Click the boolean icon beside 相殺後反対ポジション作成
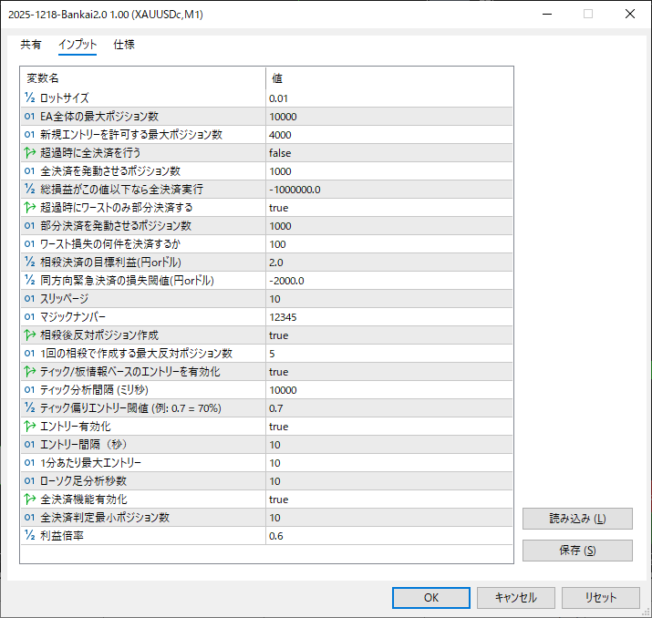The image size is (652, 618). 30,335
